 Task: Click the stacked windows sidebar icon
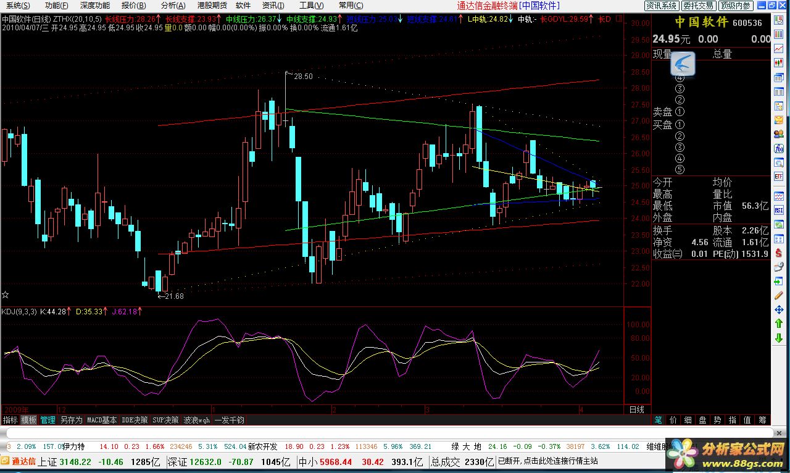pyautogui.click(x=779, y=78)
